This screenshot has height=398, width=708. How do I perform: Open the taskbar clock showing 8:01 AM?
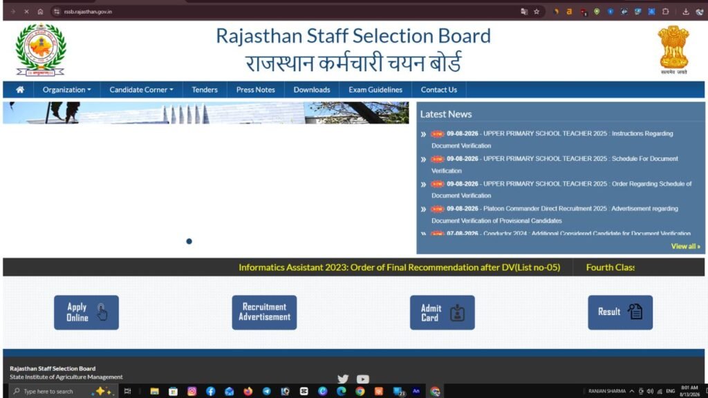coord(689,391)
